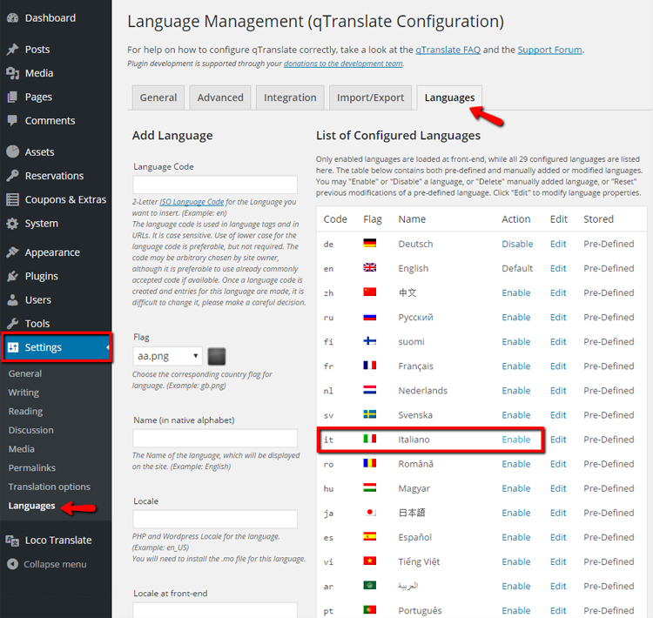The image size is (653, 618).
Task: Open the Reading settings submenu item
Action: (x=25, y=412)
